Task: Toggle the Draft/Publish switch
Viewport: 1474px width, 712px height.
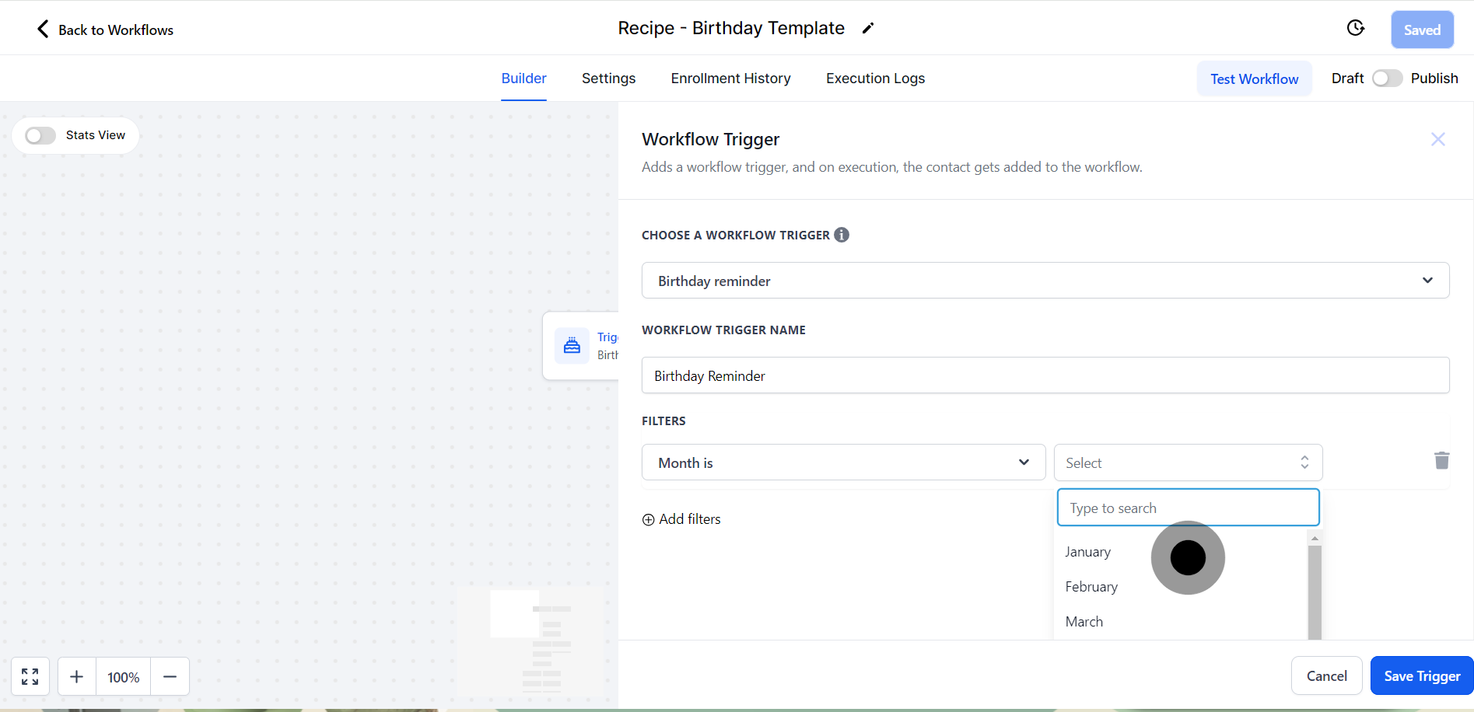Action: [x=1386, y=79]
